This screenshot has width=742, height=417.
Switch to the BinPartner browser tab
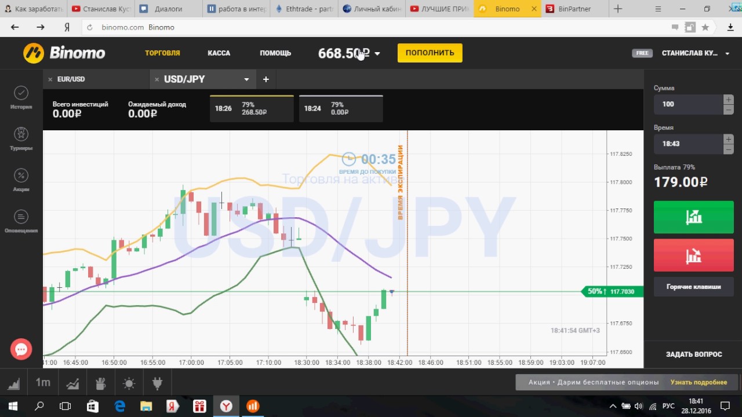click(x=574, y=9)
